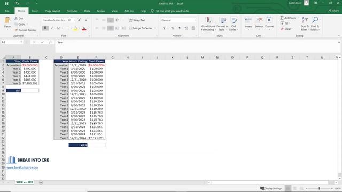
Task: Click the Insert cells icon
Action: click(248, 20)
